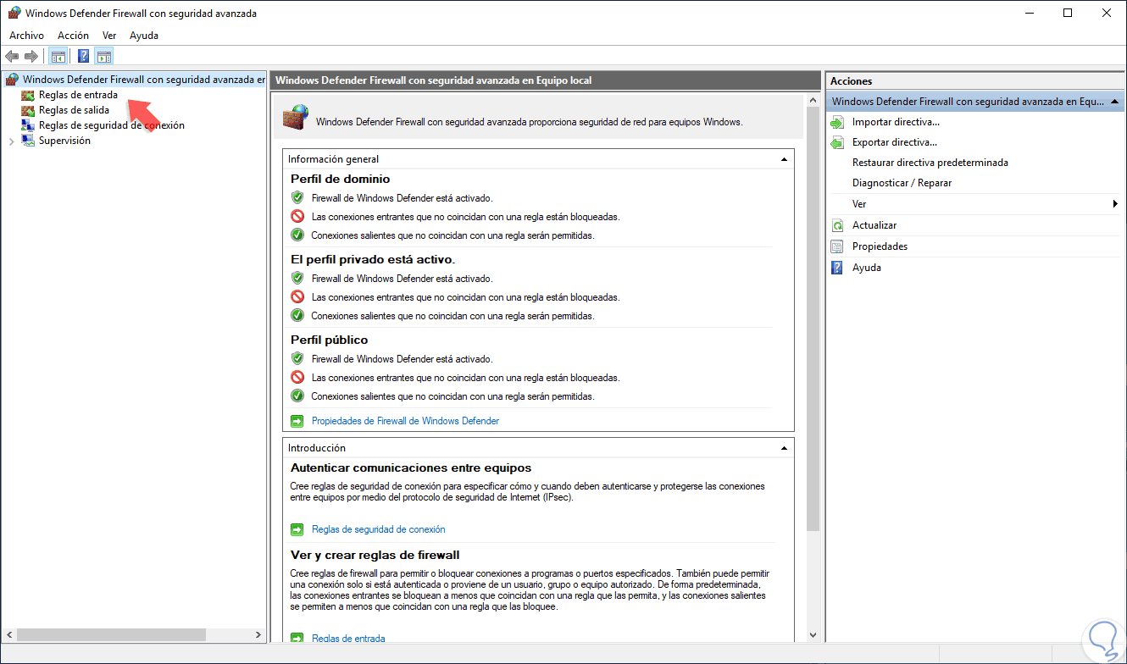Open the Reglas de seguridad de conexión node

tap(111, 125)
